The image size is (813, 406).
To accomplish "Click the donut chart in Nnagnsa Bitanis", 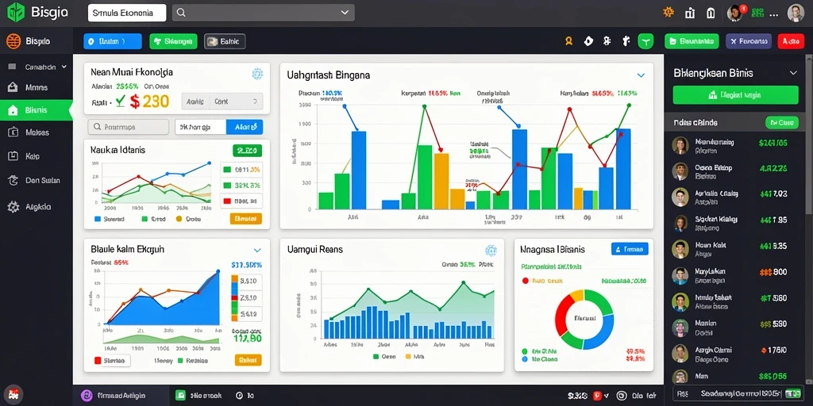I will (584, 319).
